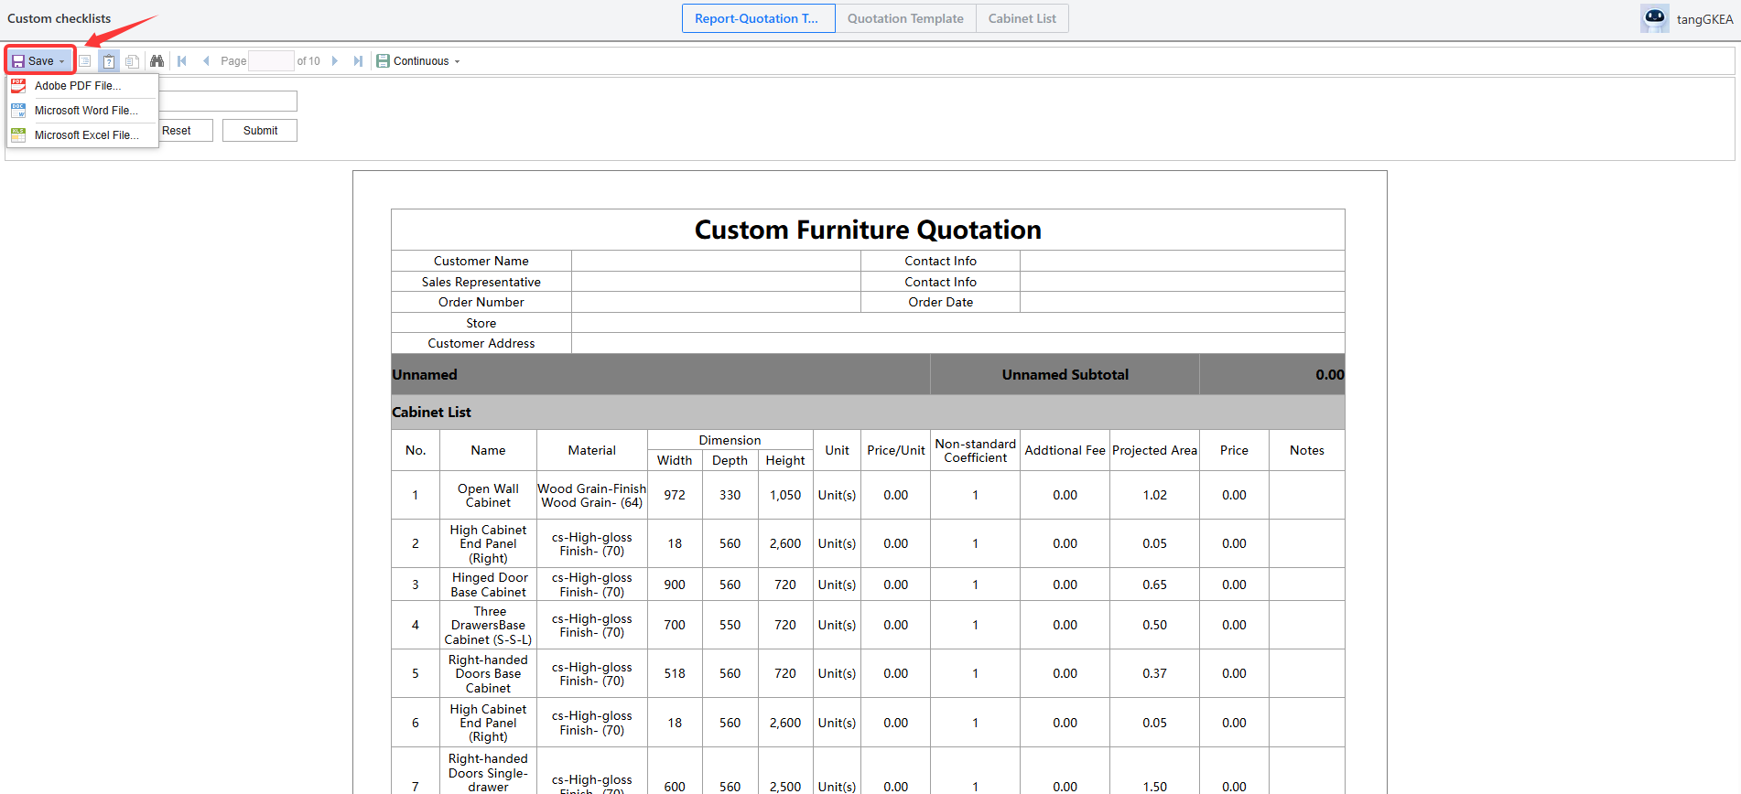The width and height of the screenshot is (1741, 794).
Task: Click the 1.50 projected area value
Action: click(1154, 786)
